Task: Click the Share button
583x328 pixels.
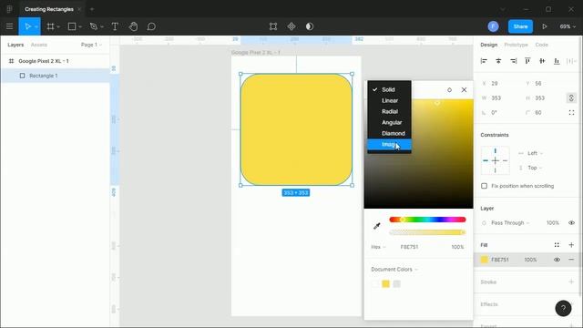Action: [520, 26]
